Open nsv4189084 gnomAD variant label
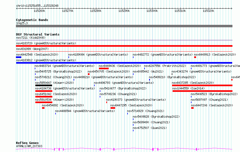The width and height of the screenshot is (240, 152). pyautogui.click(x=98, y=55)
